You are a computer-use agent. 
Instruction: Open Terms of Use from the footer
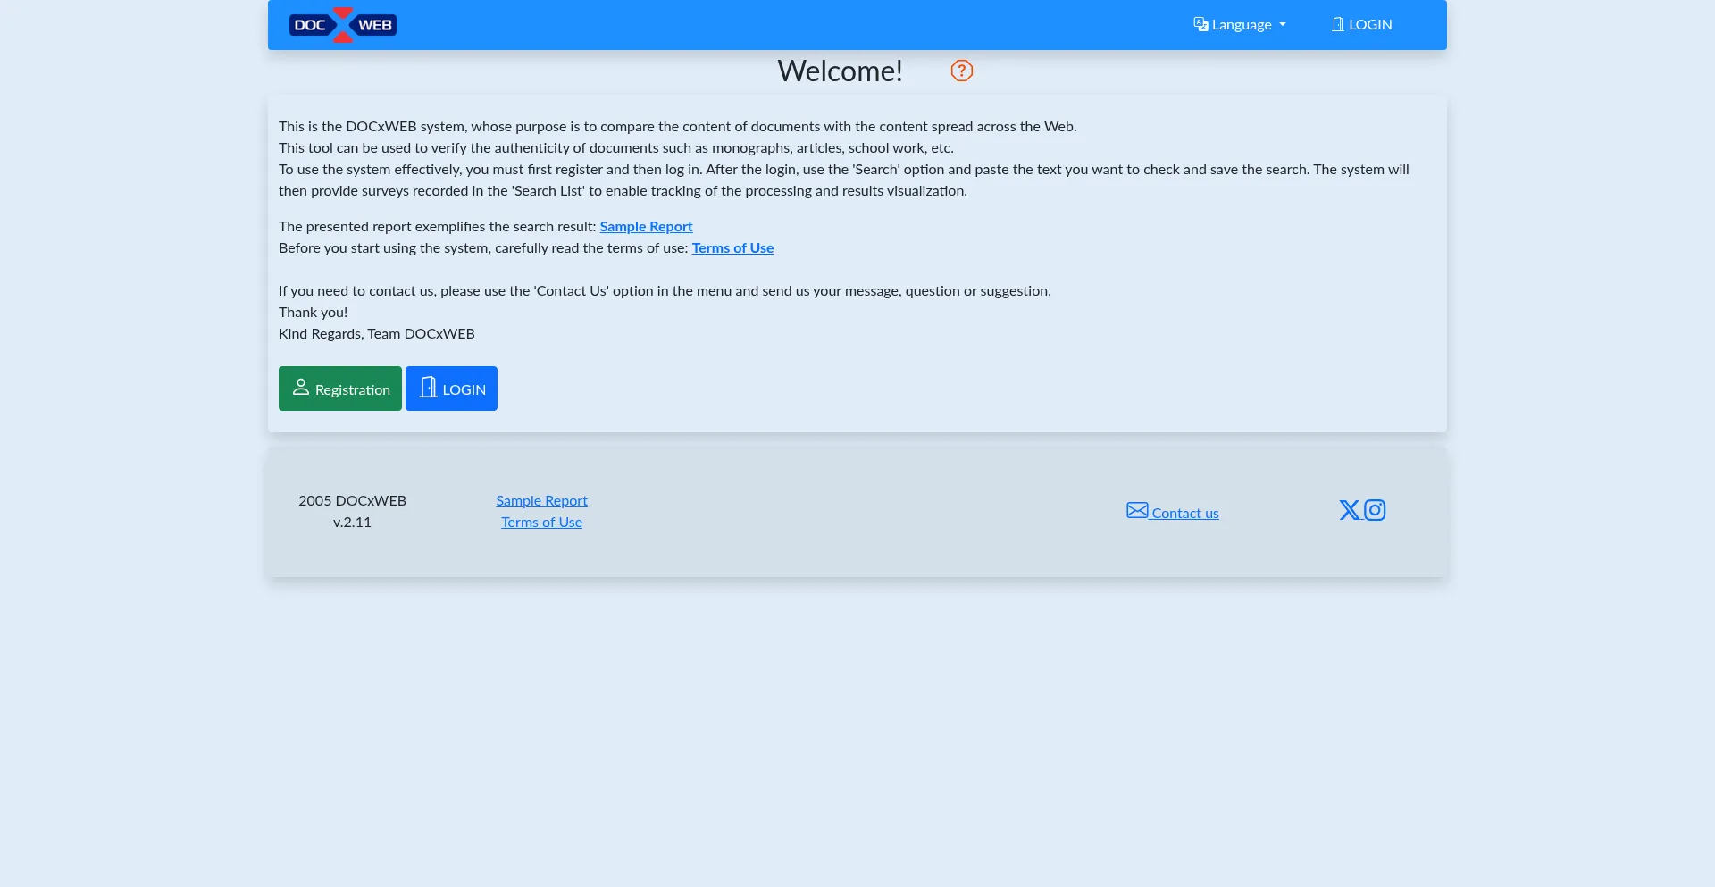pyautogui.click(x=541, y=522)
